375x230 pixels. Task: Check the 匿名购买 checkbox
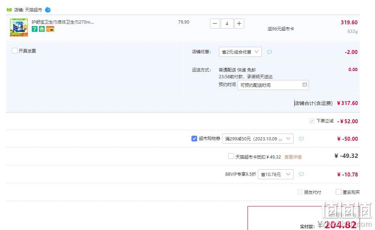(x=339, y=192)
